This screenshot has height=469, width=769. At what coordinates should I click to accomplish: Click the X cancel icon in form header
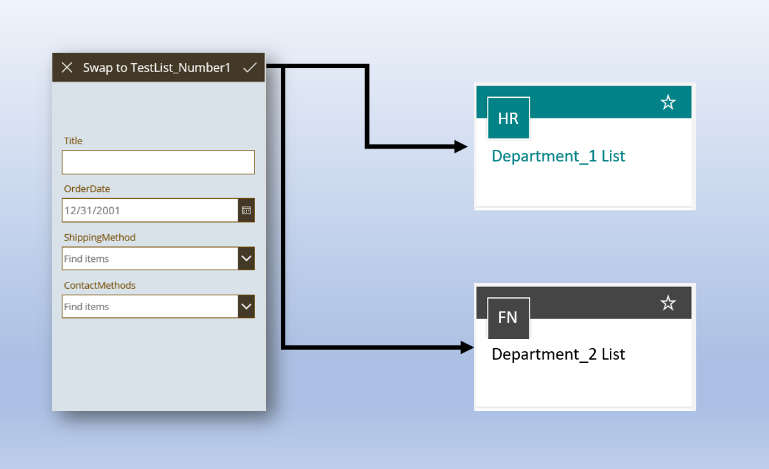tap(67, 67)
